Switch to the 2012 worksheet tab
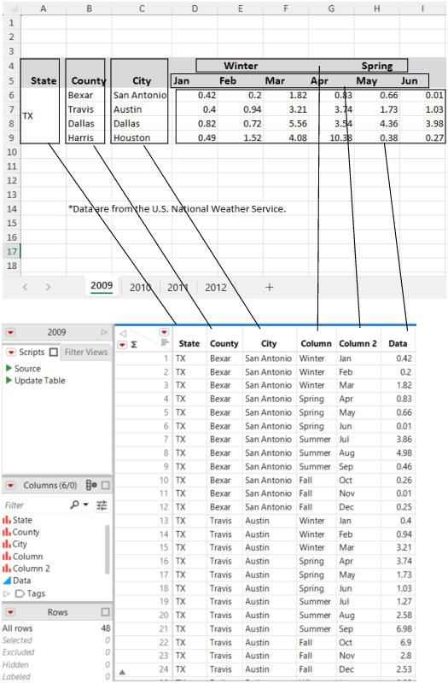Viewport: 448px width, 683px height. click(x=216, y=288)
